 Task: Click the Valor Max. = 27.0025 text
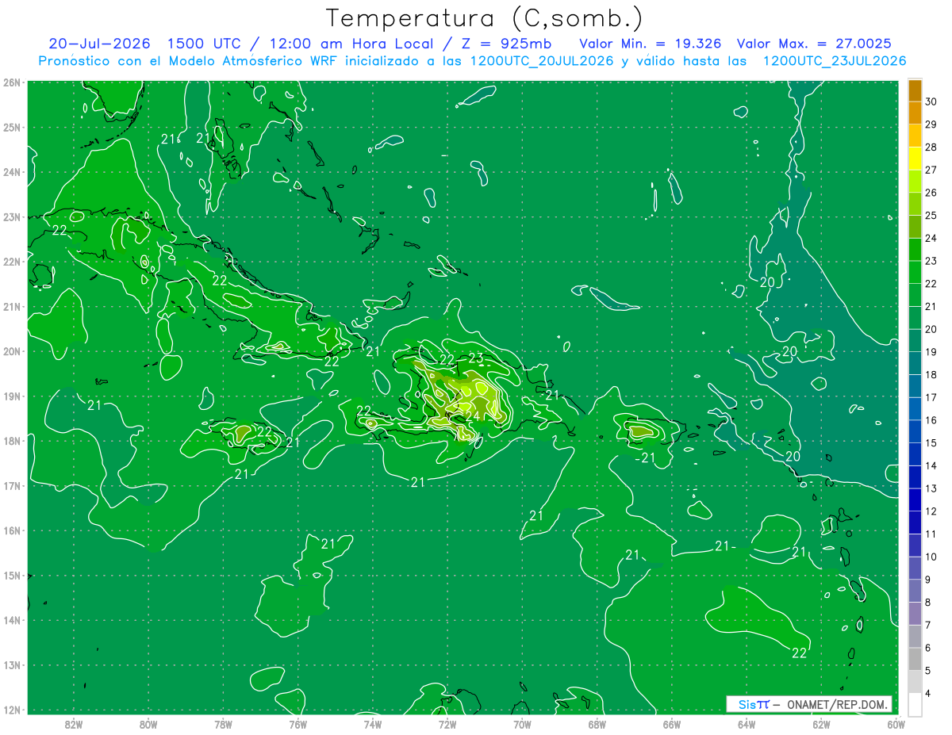[814, 44]
